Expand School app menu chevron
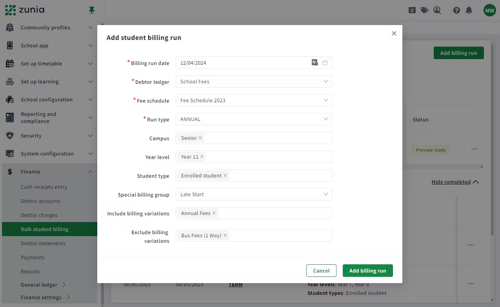This screenshot has width=500, height=307. coord(91,45)
